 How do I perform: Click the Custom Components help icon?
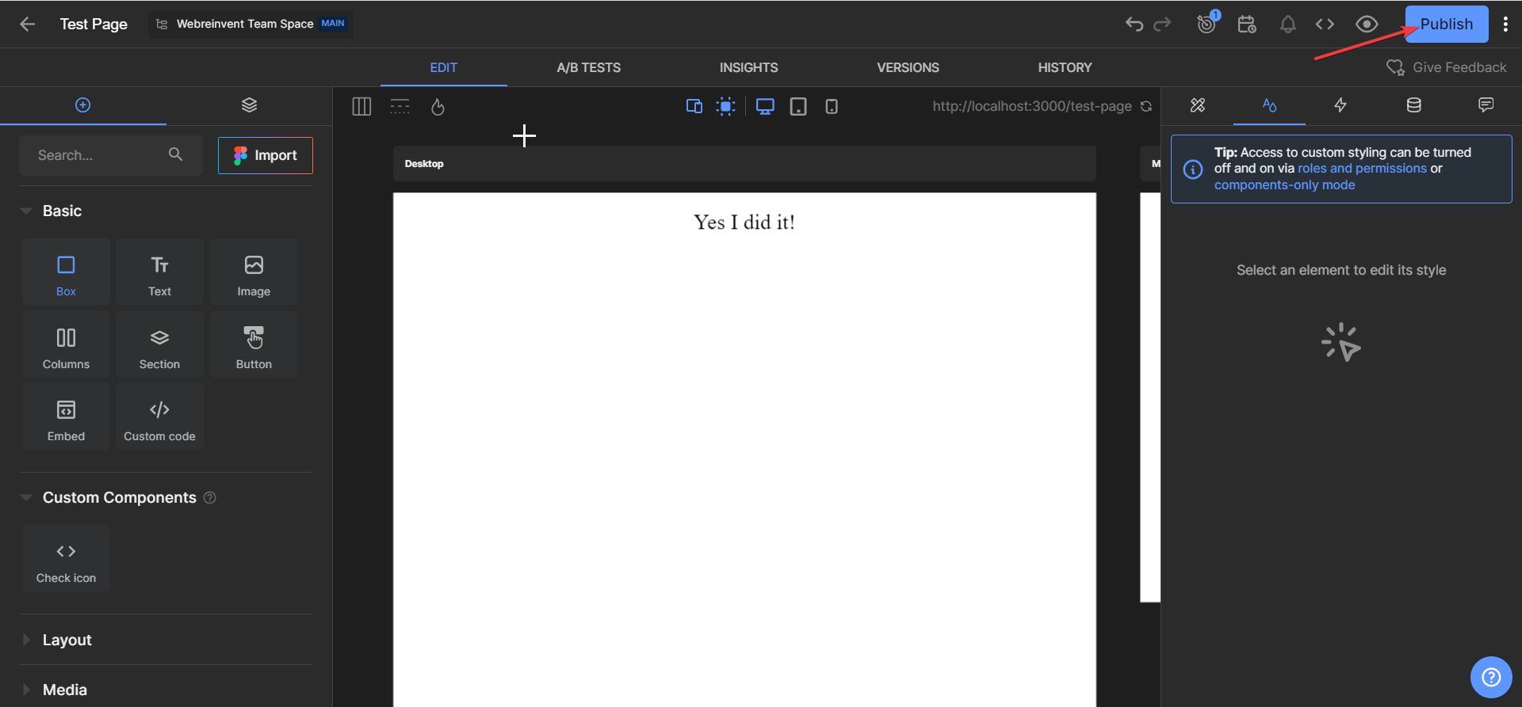pos(210,498)
